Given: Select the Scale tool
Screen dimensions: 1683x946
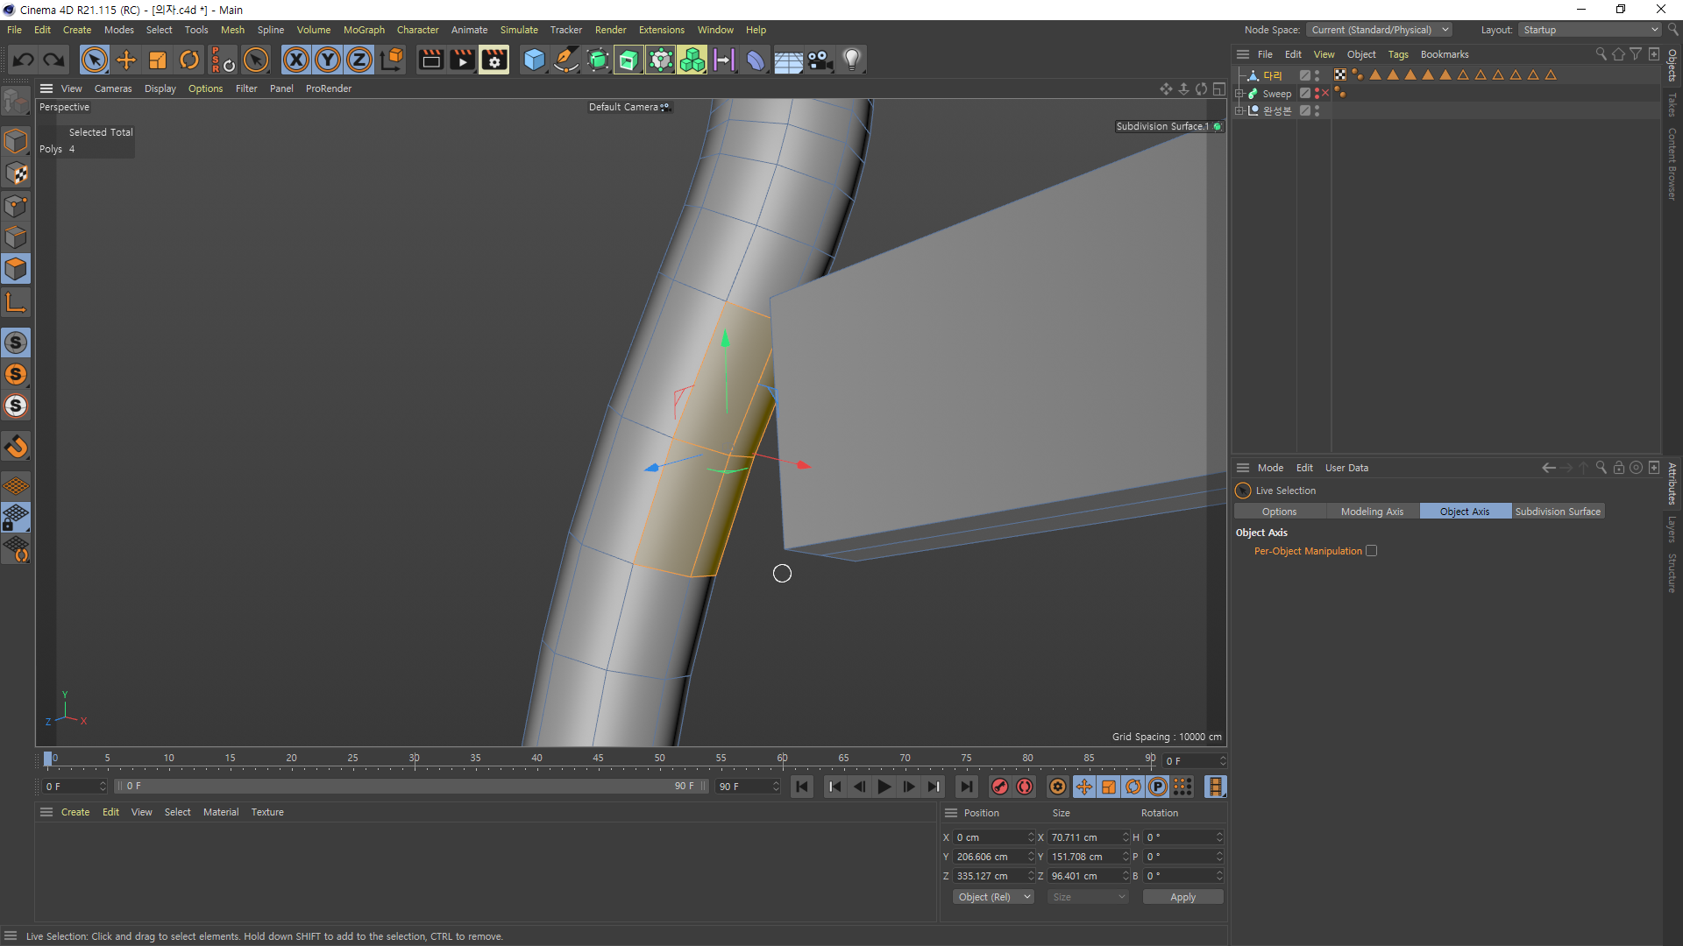Looking at the screenshot, I should click(x=158, y=60).
